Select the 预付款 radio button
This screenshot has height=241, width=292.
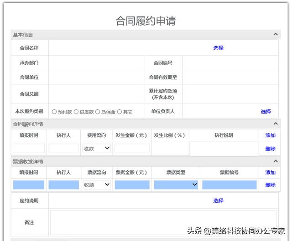coord(54,112)
